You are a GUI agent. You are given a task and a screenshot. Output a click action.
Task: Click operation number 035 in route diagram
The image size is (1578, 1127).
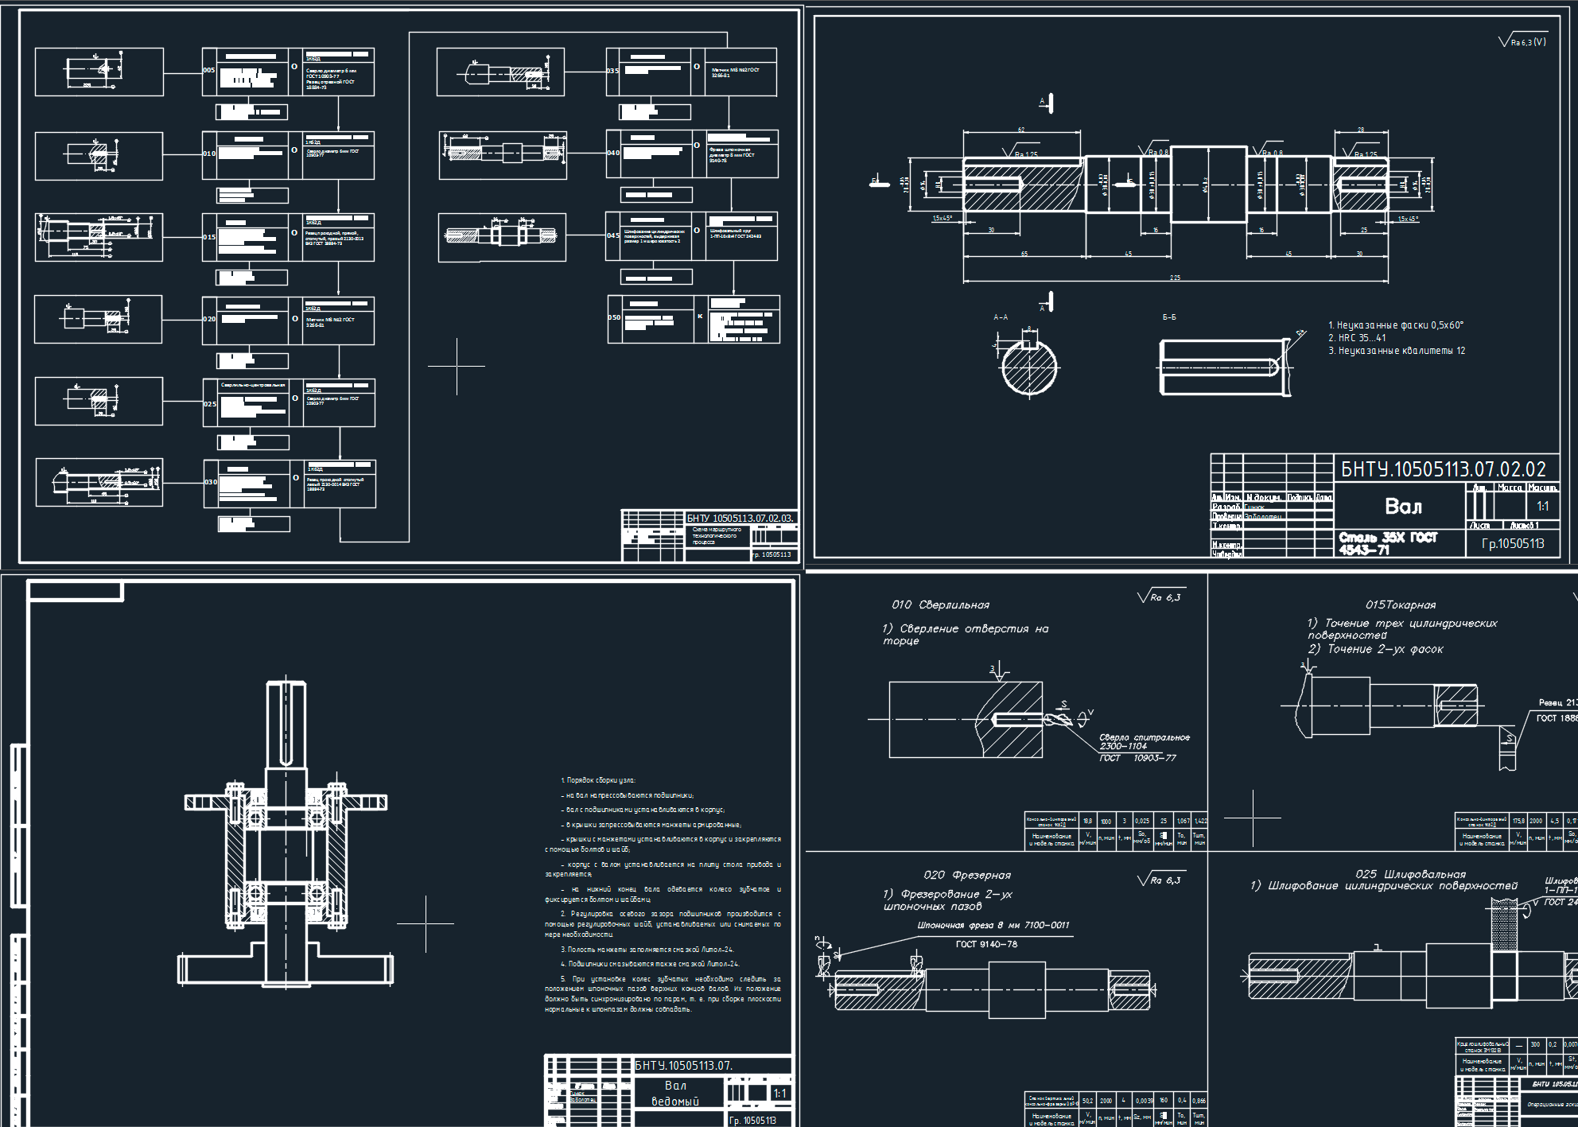pyautogui.click(x=612, y=71)
